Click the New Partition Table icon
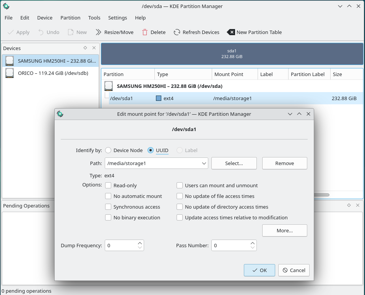Viewport: 365px width, 295px height. (x=231, y=32)
